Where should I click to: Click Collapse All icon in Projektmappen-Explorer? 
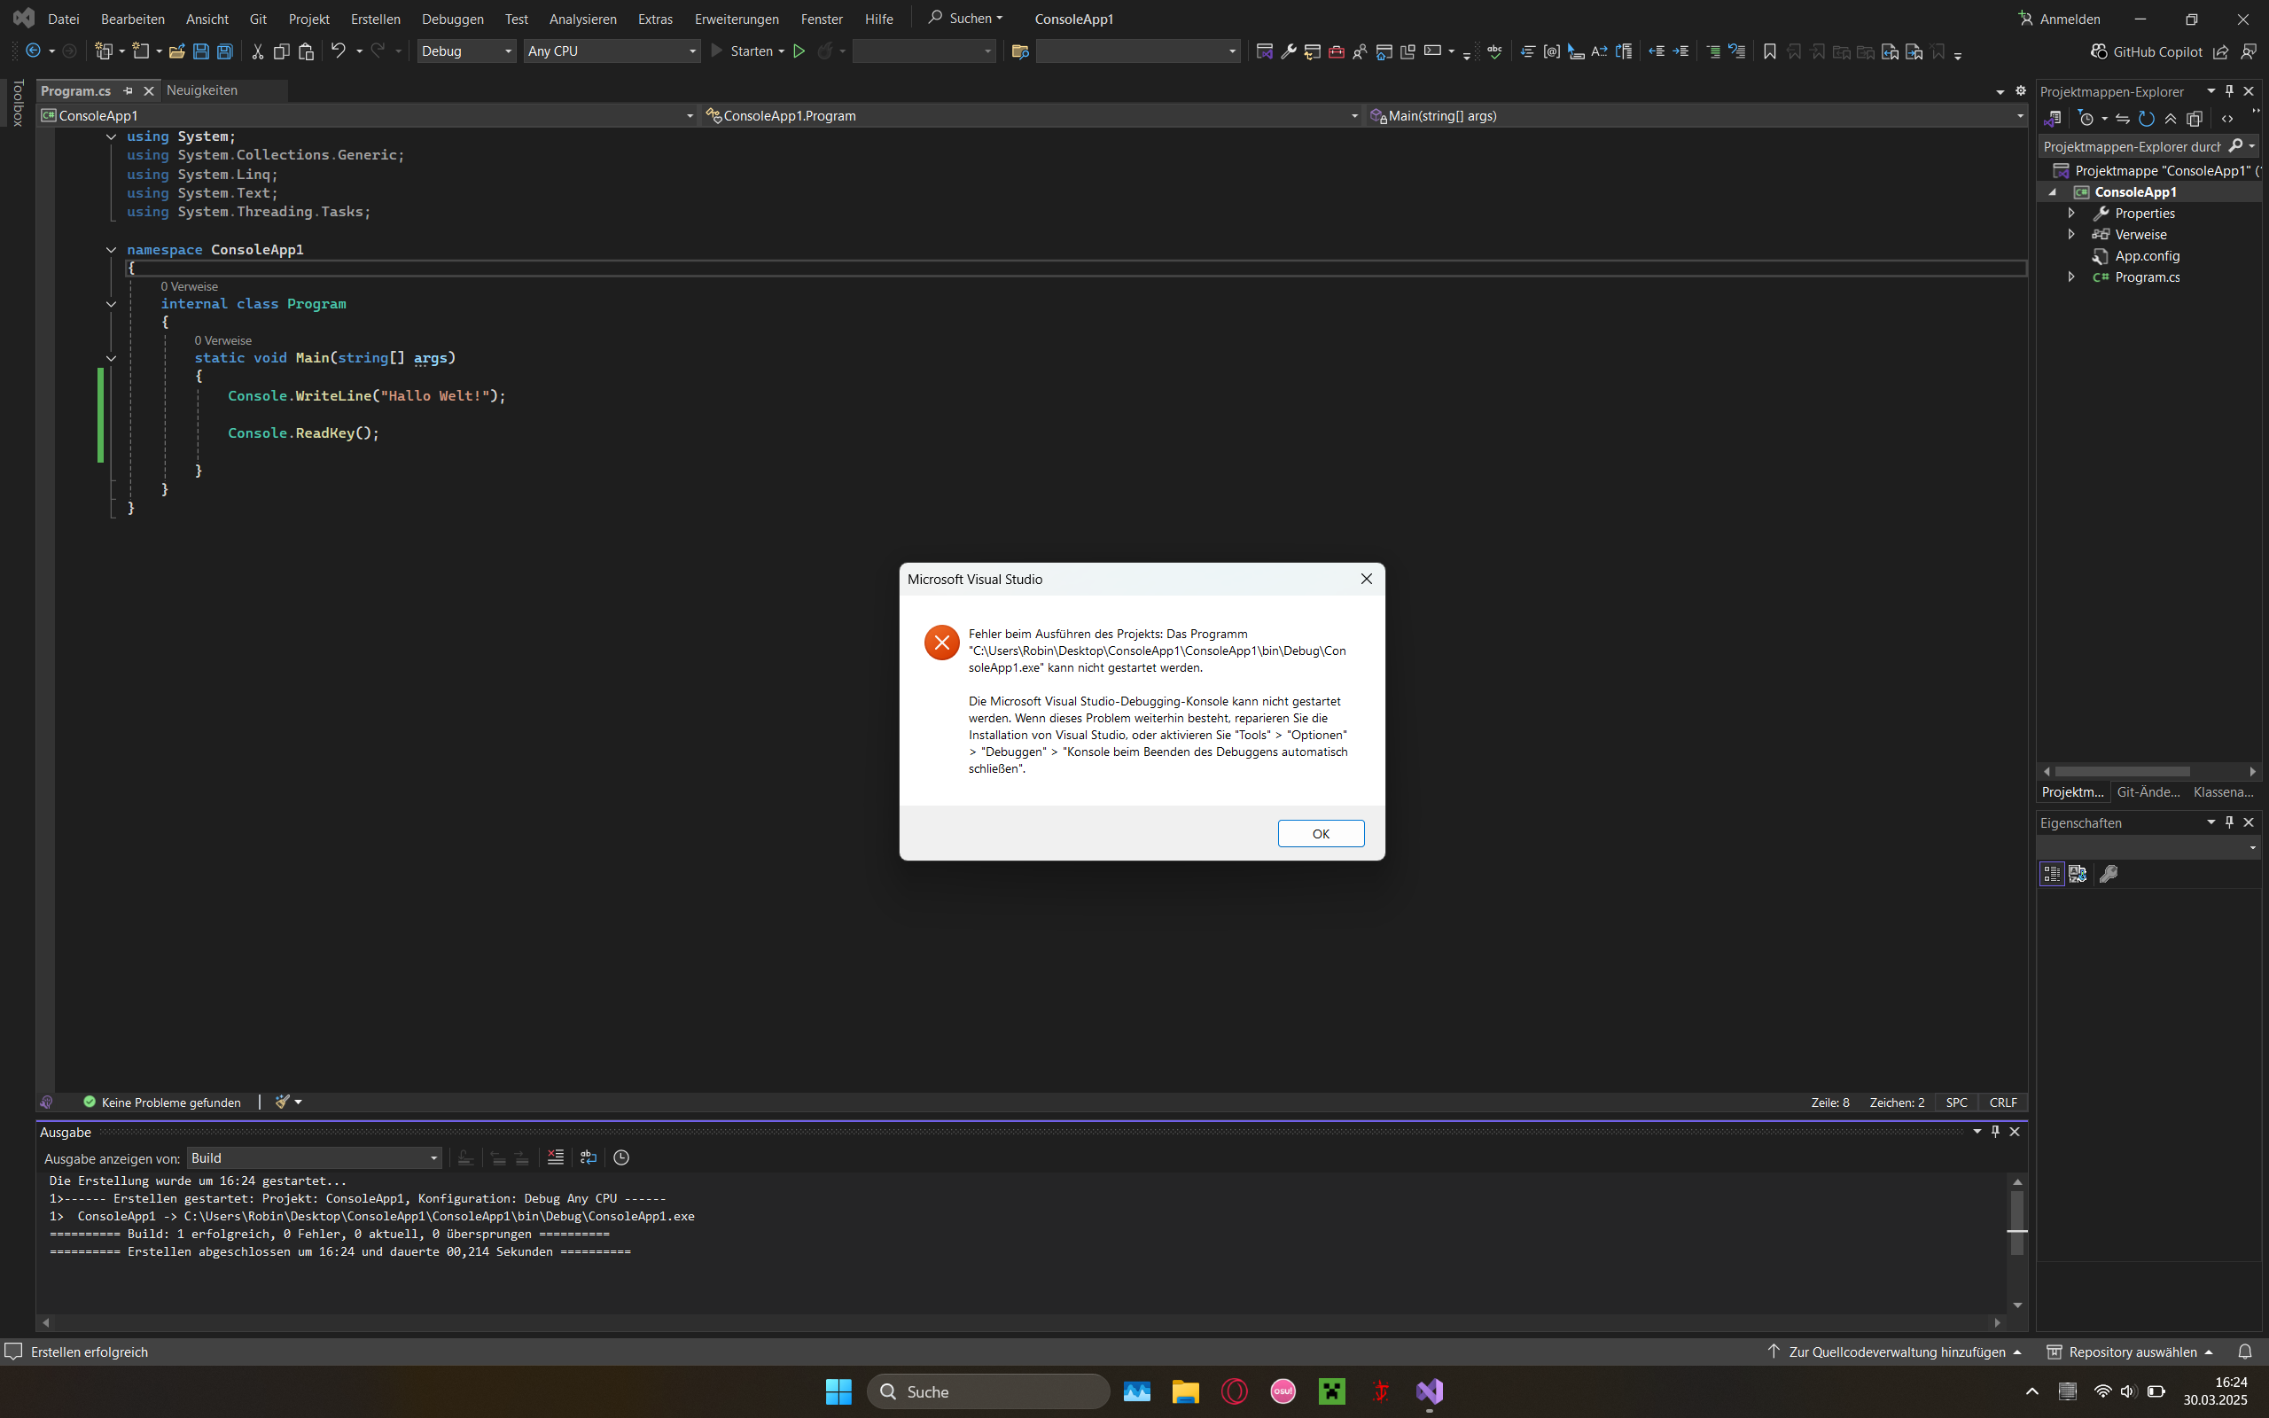[x=2171, y=118]
